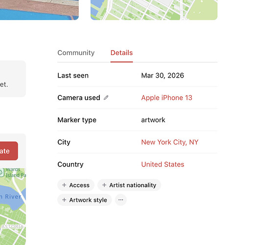This screenshot has width=279, height=245.
Task: Click the red button ending in 'ate'
Action: (x=8, y=151)
